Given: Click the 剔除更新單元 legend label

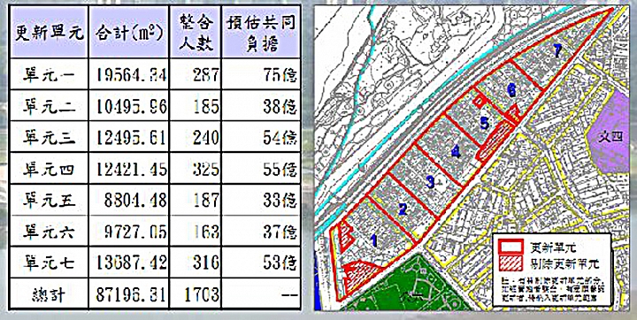Looking at the screenshot, I should pyautogui.click(x=565, y=265).
